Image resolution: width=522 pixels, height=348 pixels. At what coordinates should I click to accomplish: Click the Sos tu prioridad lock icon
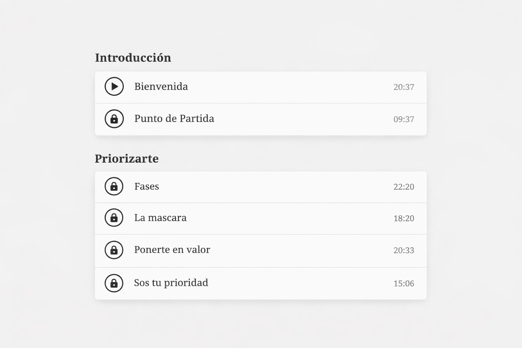pyautogui.click(x=114, y=283)
